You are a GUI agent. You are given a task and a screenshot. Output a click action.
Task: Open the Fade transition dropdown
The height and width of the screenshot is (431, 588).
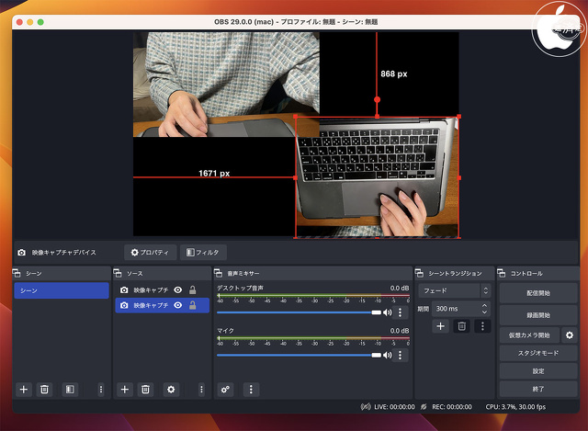(455, 290)
